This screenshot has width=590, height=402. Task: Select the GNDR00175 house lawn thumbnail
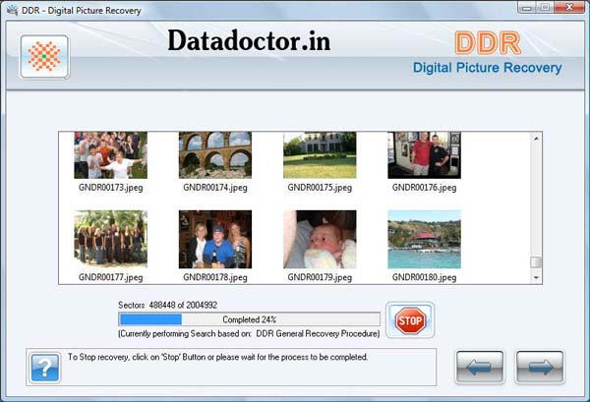click(x=320, y=155)
